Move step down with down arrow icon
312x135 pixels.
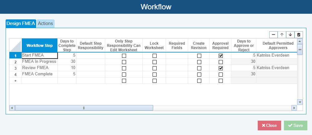[290, 35]
